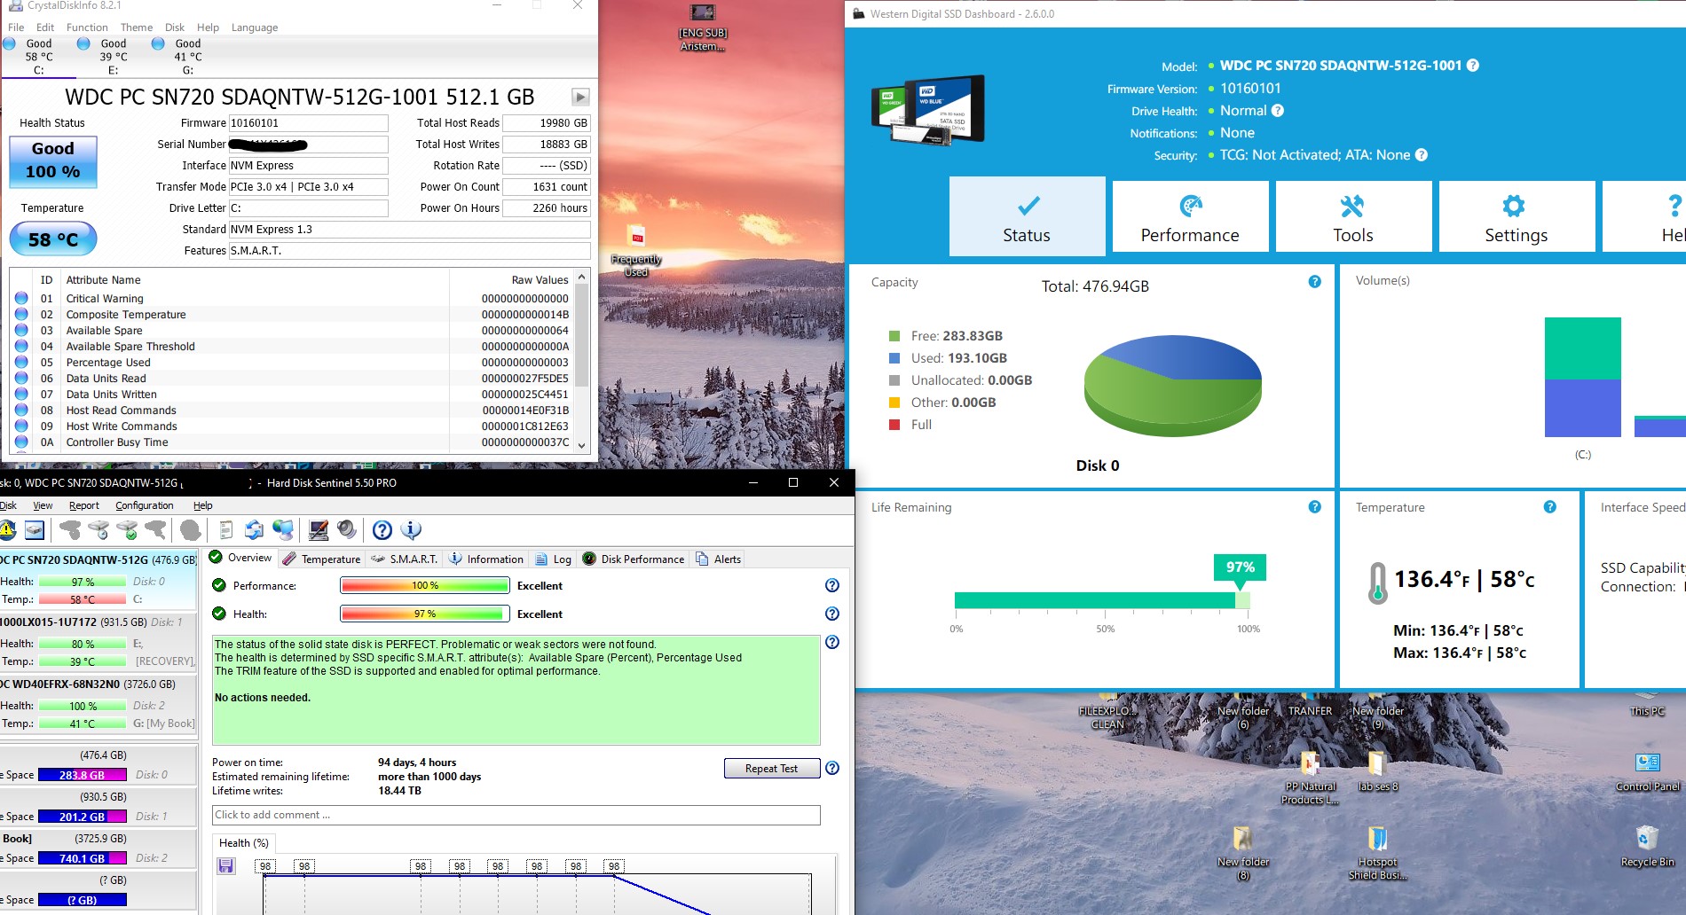Click the Health 97 % gradient bar
Screen dimensions: 1686x915
(425, 614)
